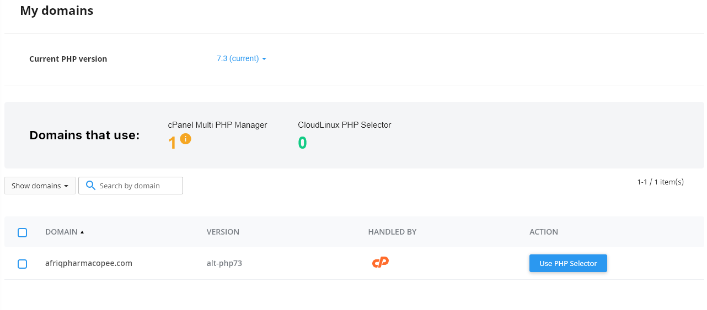Select all domains with header checkbox
The image size is (707, 310).
[x=23, y=232]
